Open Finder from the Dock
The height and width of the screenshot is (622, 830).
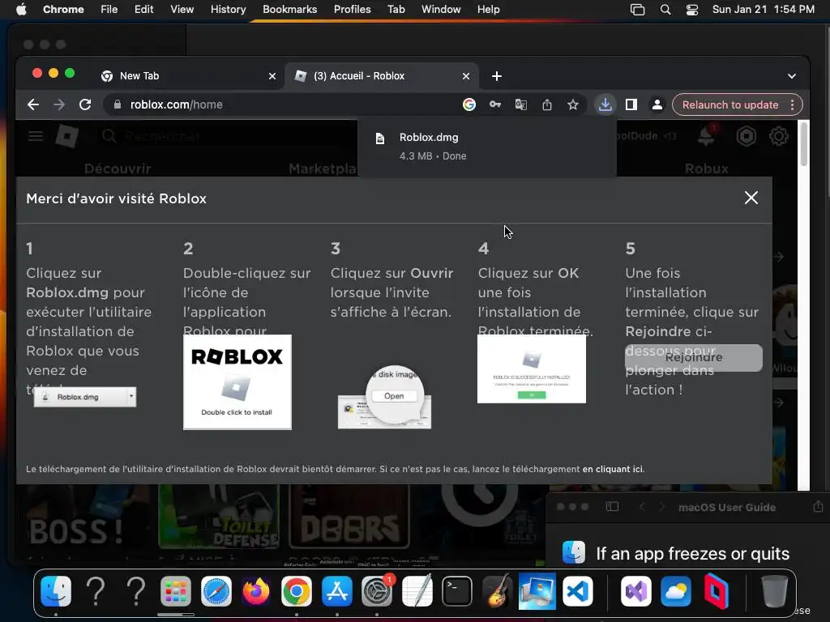point(56,590)
